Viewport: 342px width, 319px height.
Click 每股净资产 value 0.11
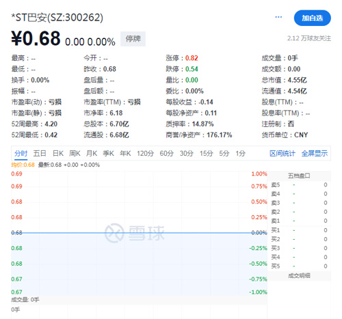point(211,113)
